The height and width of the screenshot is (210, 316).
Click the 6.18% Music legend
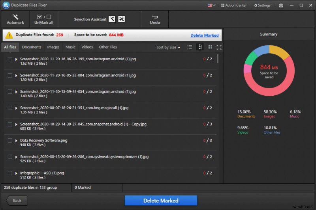[295, 114]
